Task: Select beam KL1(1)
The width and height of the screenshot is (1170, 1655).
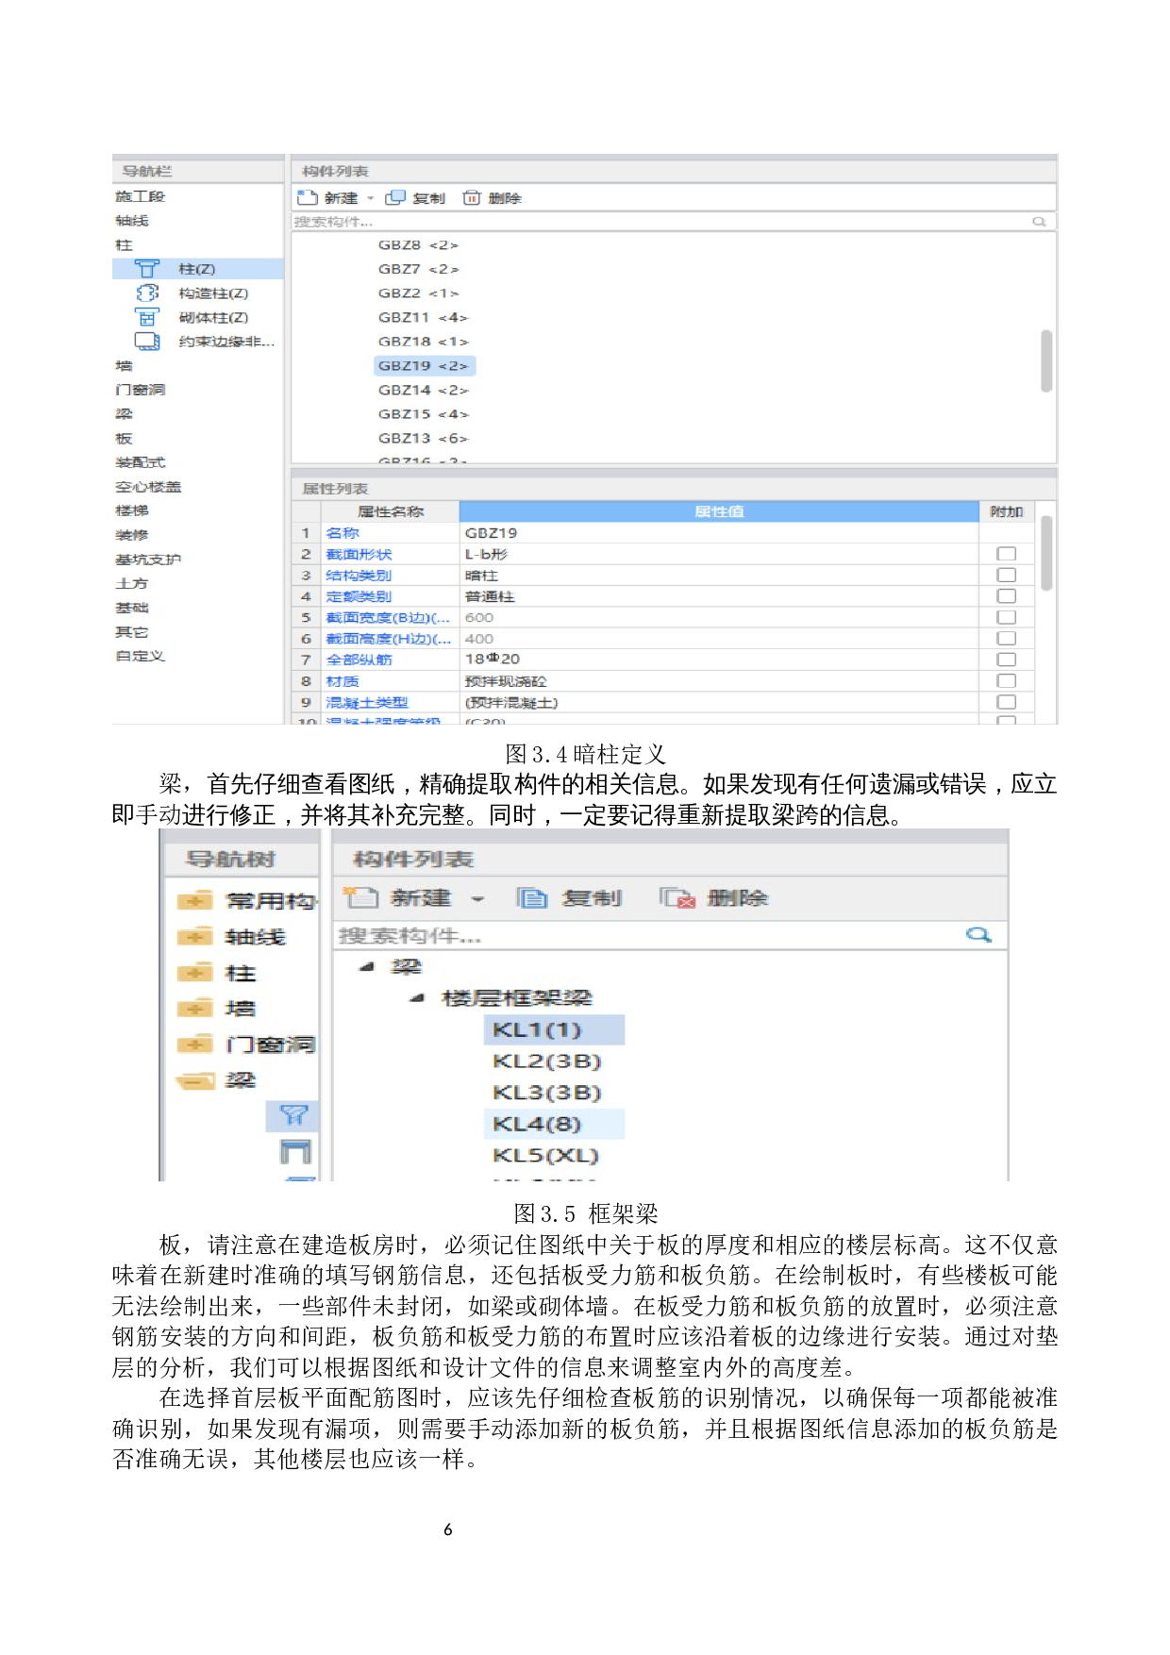Action: pos(555,1029)
